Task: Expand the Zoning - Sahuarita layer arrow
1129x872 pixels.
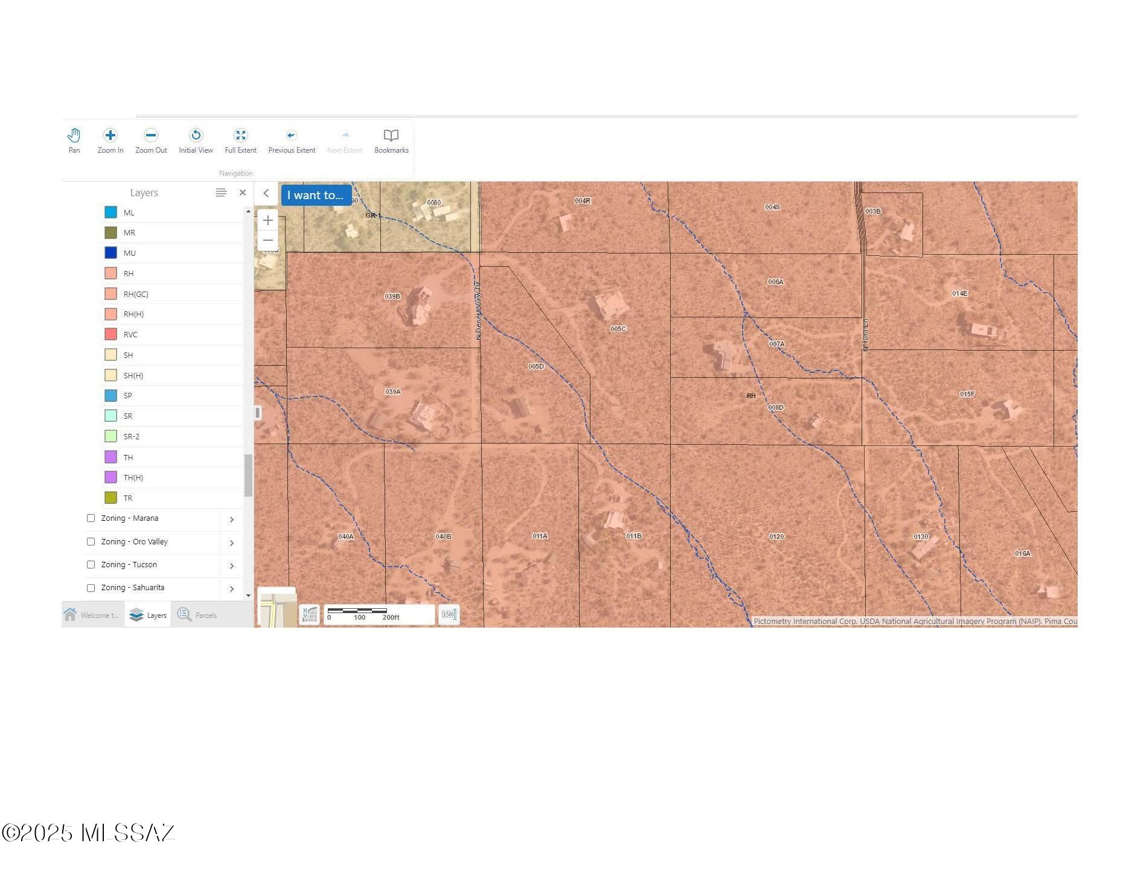Action: pyautogui.click(x=232, y=589)
